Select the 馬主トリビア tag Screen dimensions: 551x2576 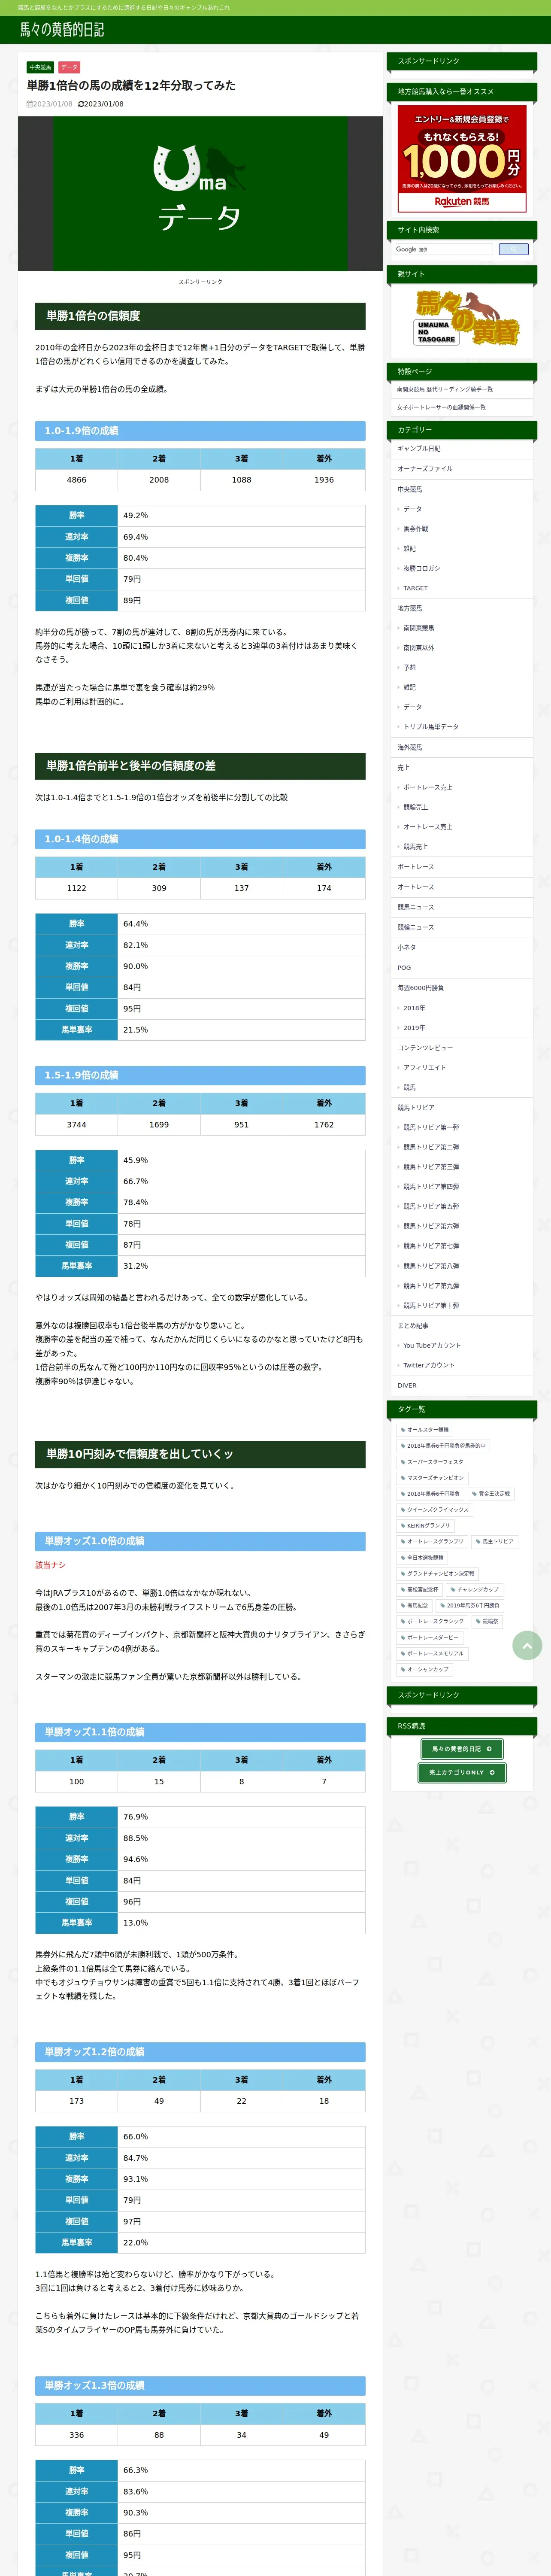pyautogui.click(x=495, y=1542)
